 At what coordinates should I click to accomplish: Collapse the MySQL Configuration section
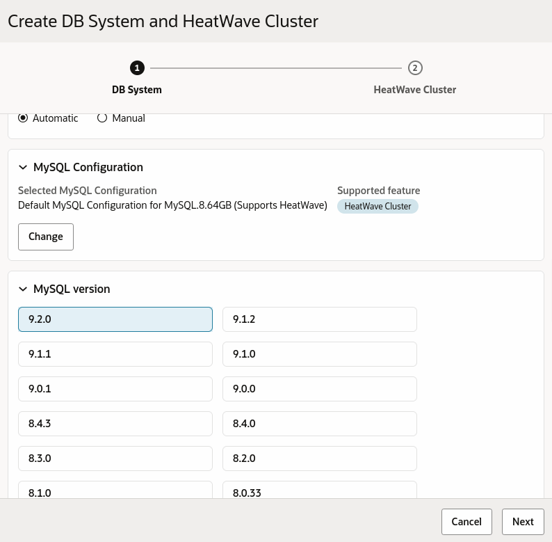[x=23, y=168]
